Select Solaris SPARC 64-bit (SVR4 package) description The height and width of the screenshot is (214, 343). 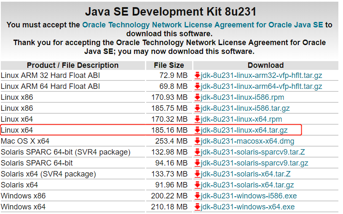[x=66, y=152]
